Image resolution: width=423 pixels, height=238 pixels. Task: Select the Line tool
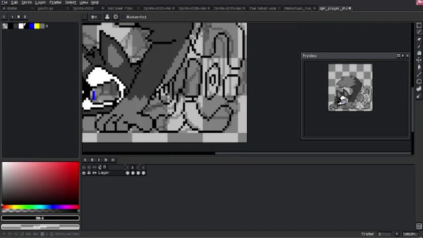pyautogui.click(x=419, y=74)
